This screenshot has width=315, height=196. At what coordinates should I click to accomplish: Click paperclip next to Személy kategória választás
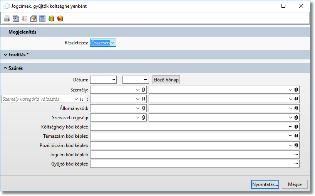[x=82, y=99]
